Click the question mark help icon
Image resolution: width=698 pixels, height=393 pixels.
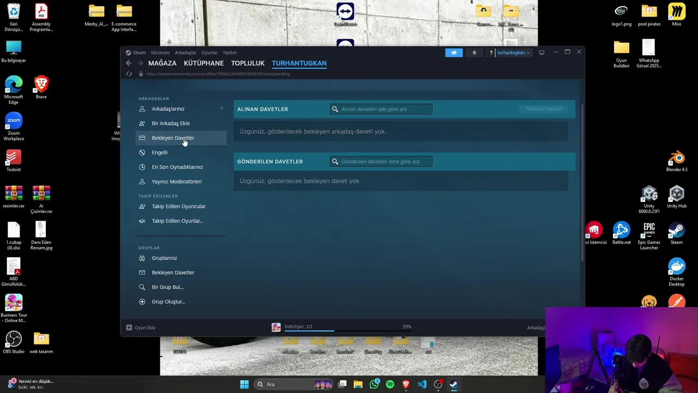click(x=491, y=52)
